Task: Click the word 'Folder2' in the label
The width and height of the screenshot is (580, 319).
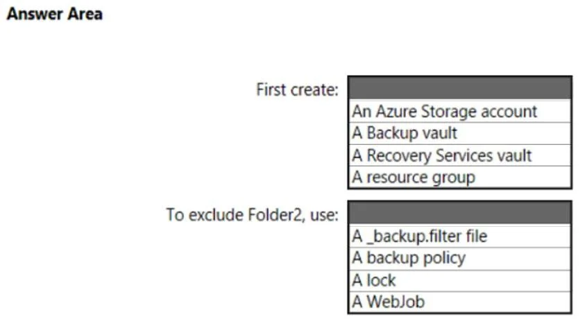Action: [x=275, y=215]
